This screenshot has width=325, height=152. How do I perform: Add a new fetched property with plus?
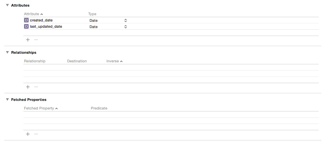coord(28,134)
